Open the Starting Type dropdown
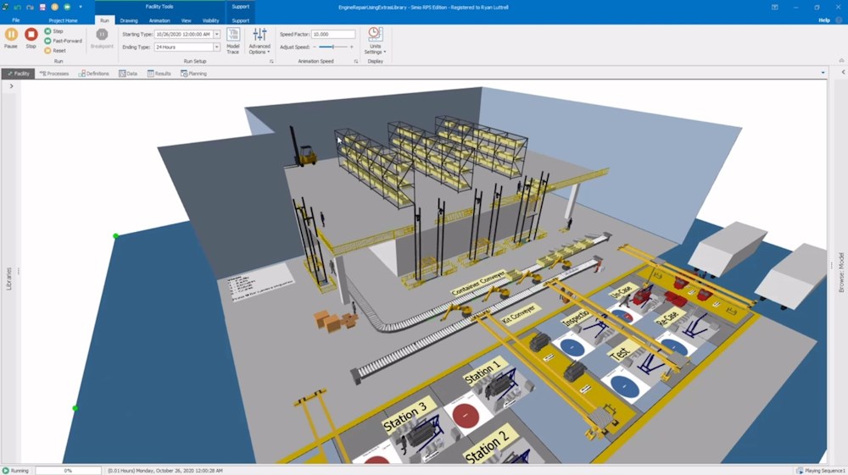848x475 pixels. coord(217,35)
